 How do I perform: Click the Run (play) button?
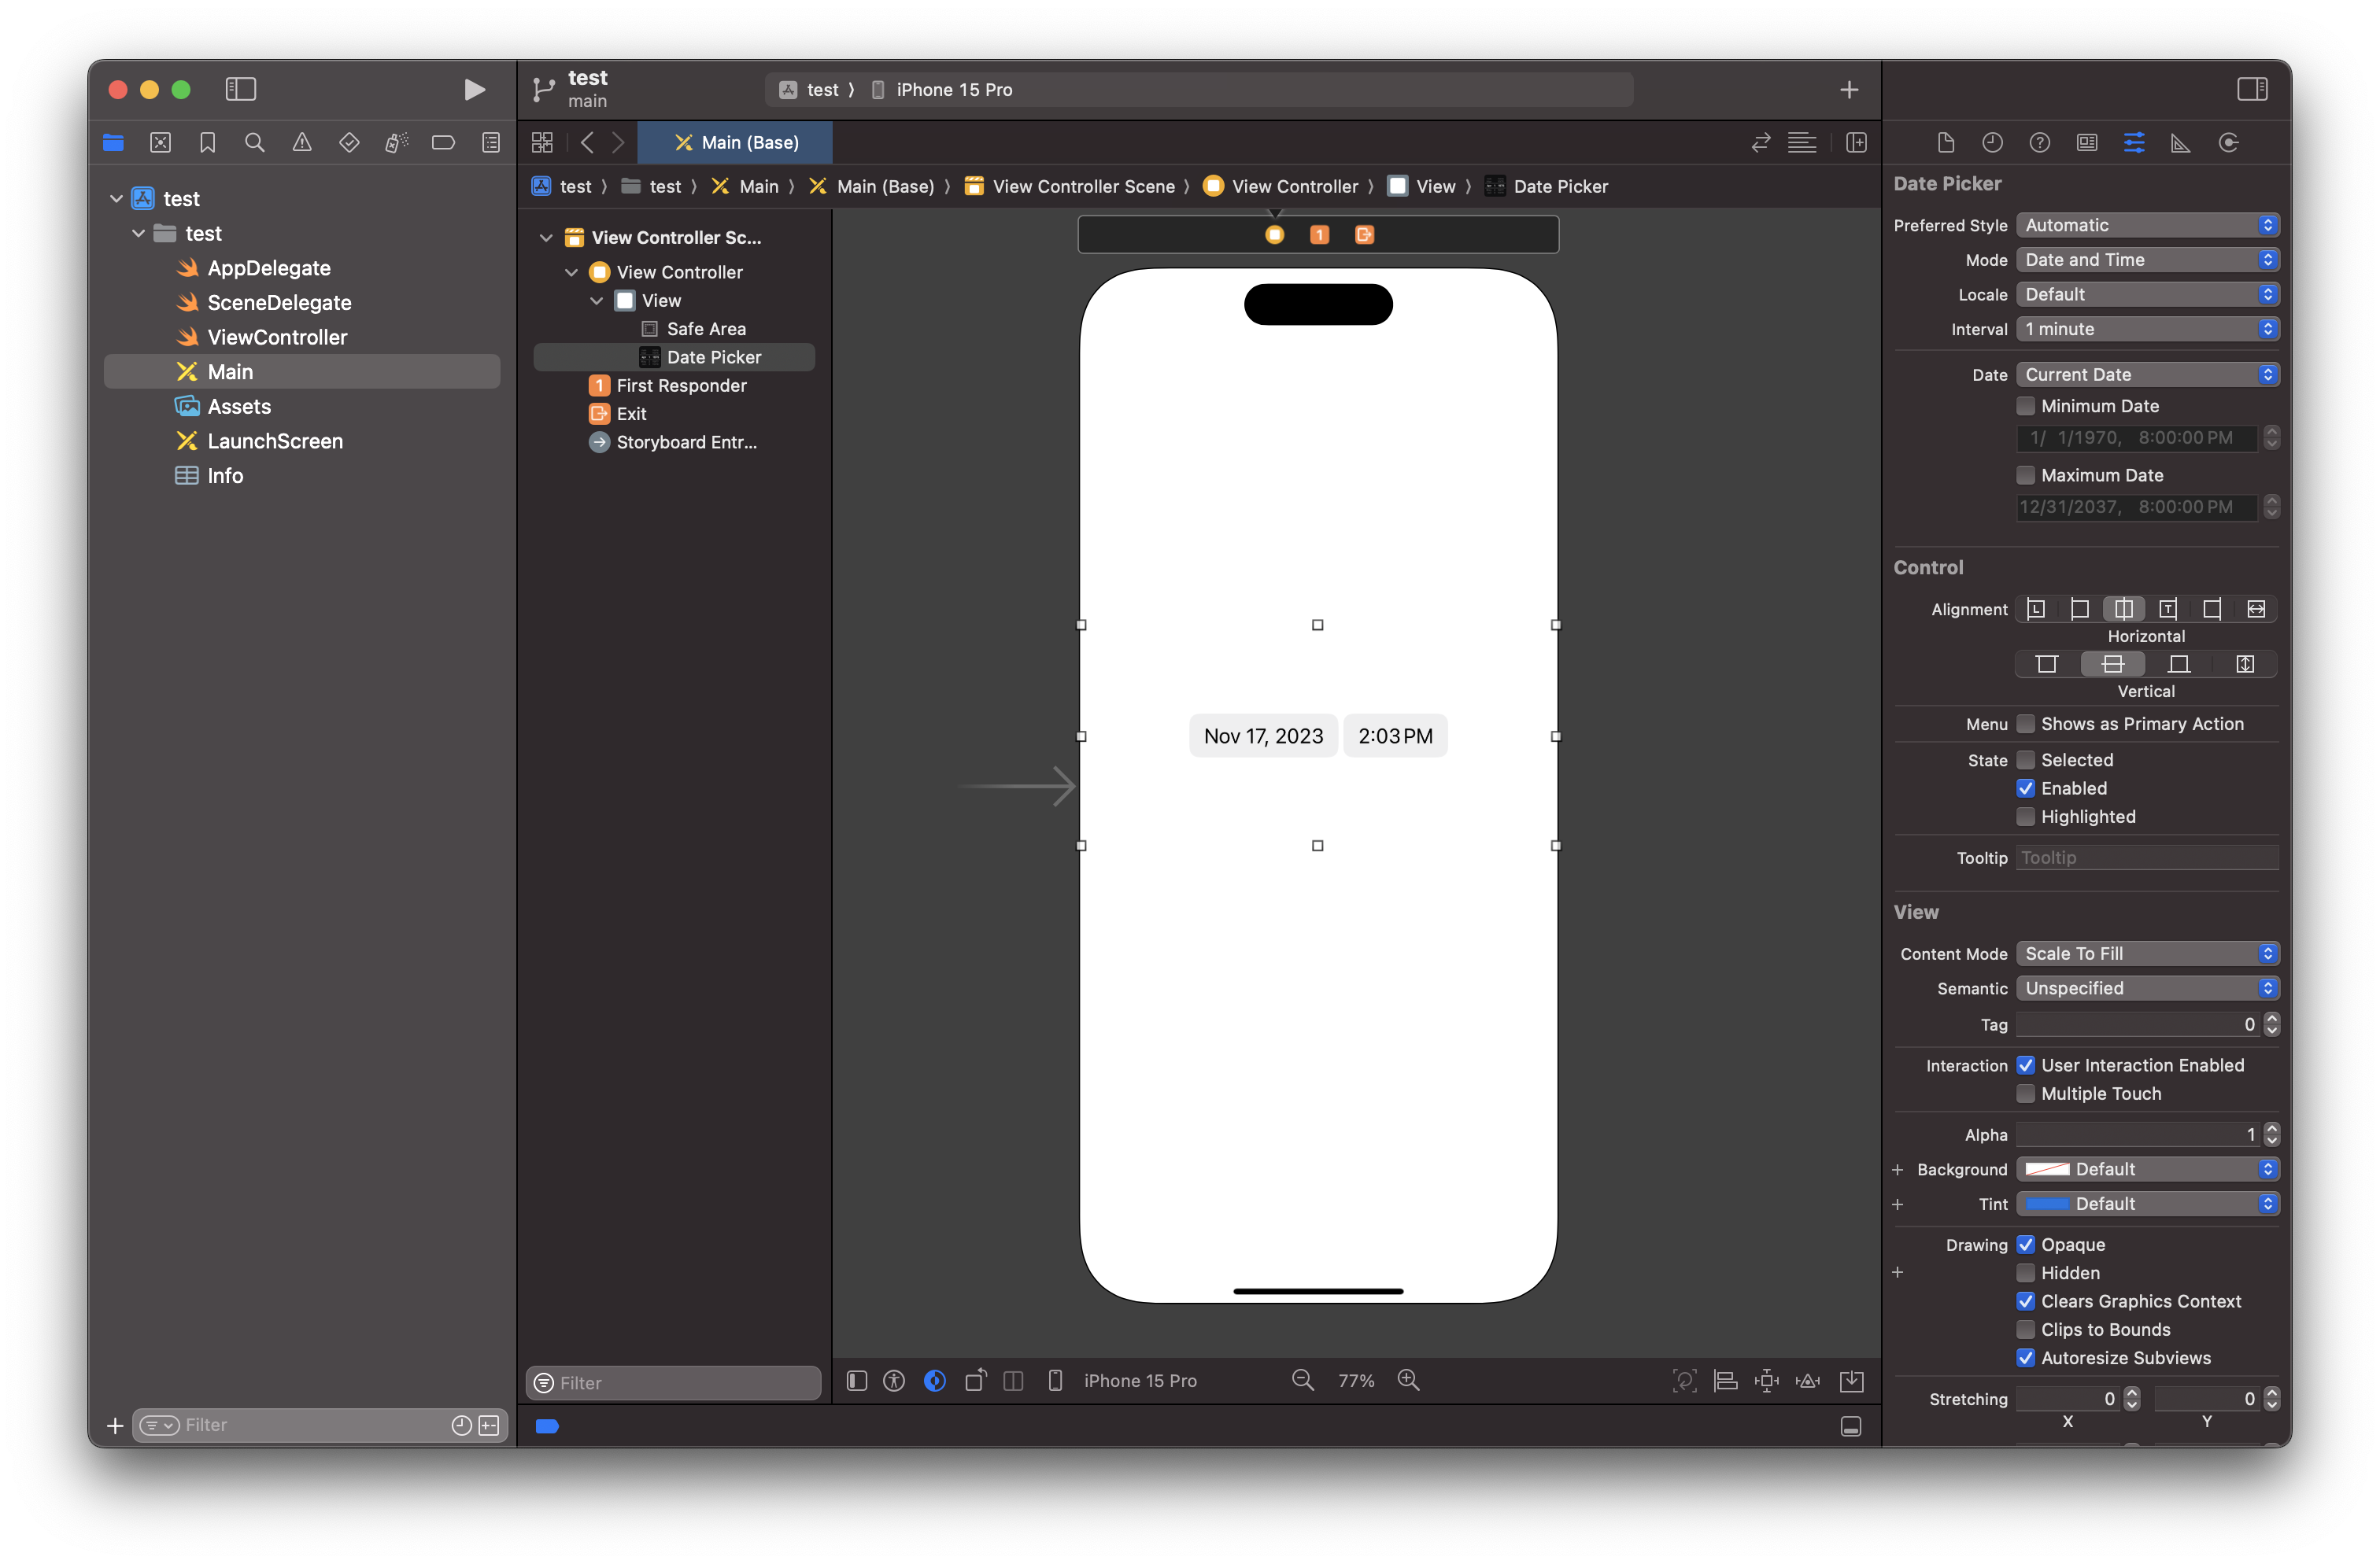click(474, 90)
